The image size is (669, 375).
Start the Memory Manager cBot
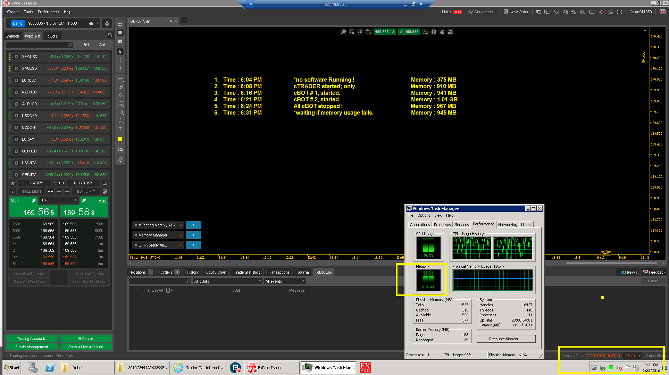click(193, 235)
